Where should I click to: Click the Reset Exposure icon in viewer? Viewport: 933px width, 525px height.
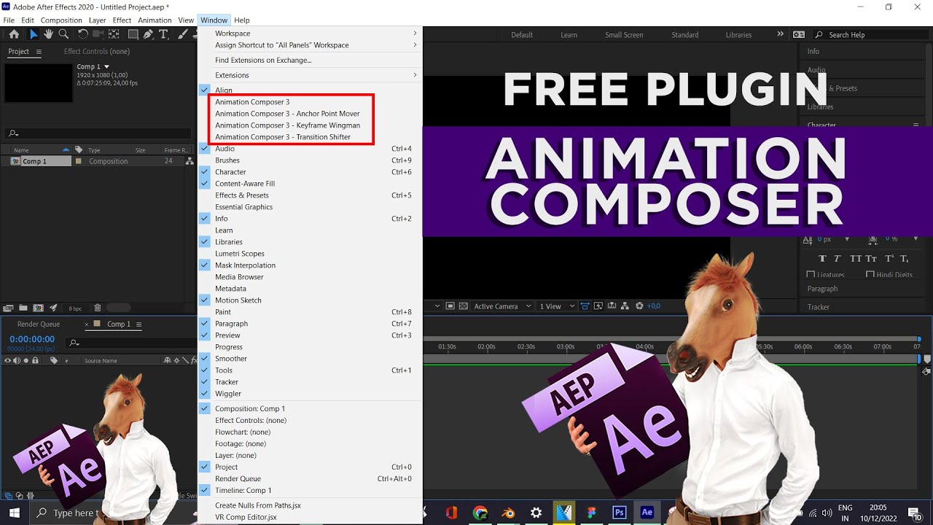pyautogui.click(x=639, y=306)
